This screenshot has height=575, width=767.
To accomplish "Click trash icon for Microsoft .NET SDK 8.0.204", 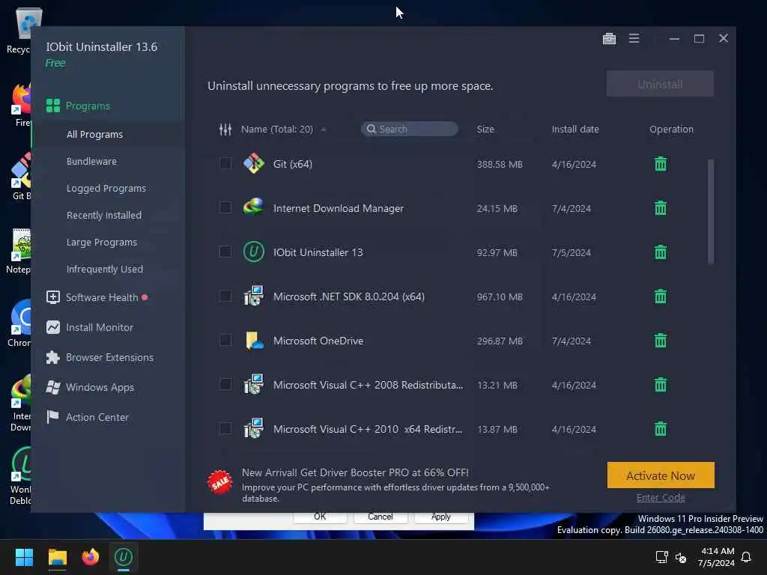I will pos(661,296).
